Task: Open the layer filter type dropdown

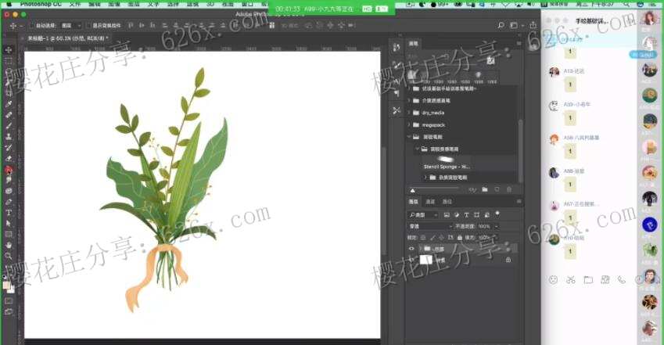Action: coord(422,215)
